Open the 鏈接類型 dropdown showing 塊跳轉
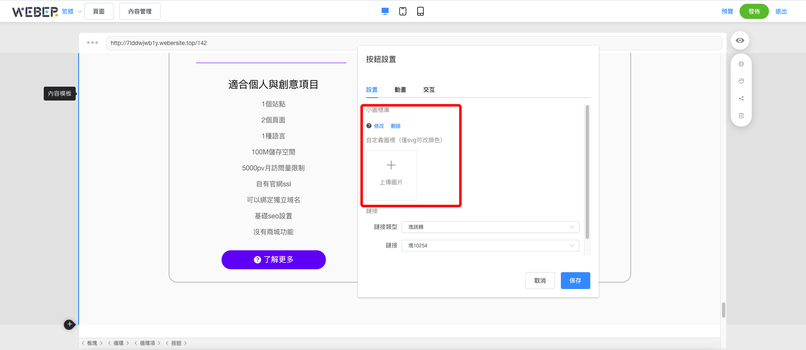 click(490, 227)
